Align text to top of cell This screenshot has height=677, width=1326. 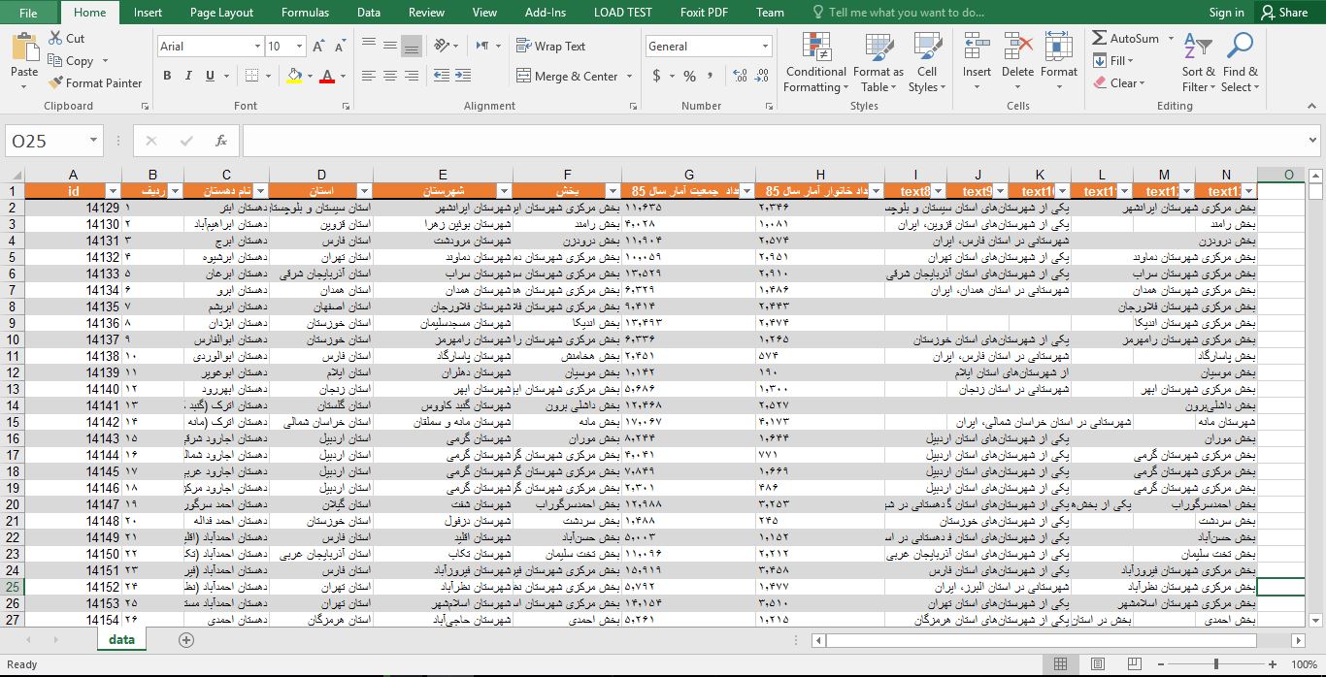(368, 45)
